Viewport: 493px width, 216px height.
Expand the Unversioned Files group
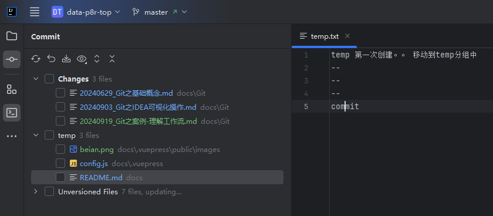36,191
